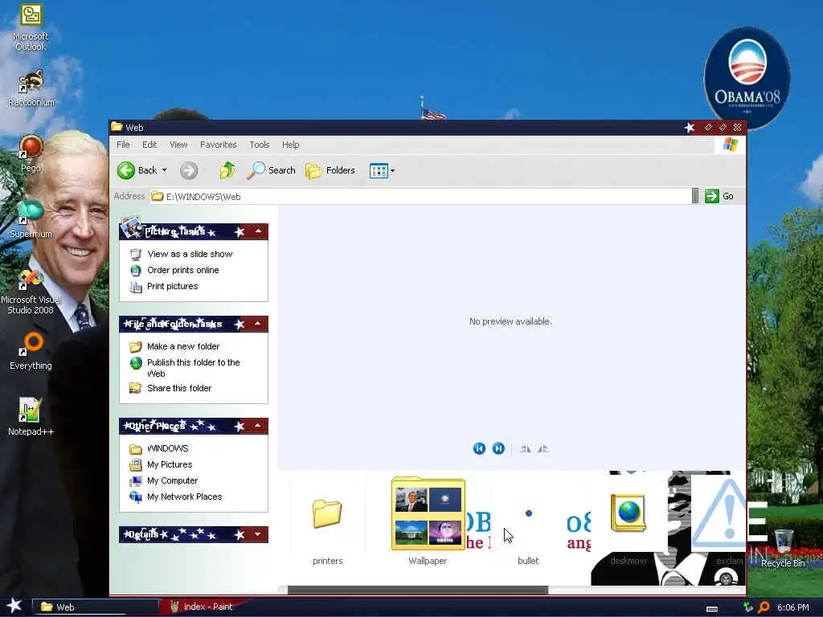The image size is (823, 617).
Task: Toggle the Folders pane
Action: pyautogui.click(x=330, y=170)
